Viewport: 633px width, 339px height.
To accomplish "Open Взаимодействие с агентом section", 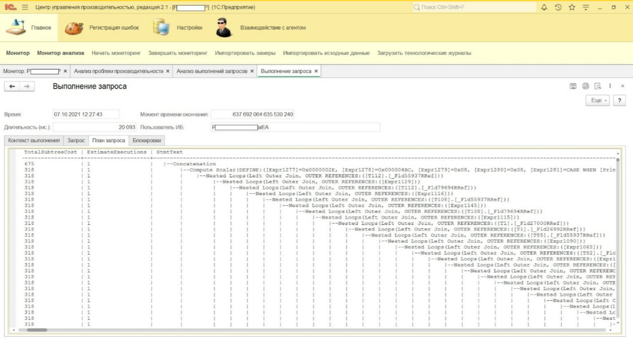I will [x=261, y=27].
